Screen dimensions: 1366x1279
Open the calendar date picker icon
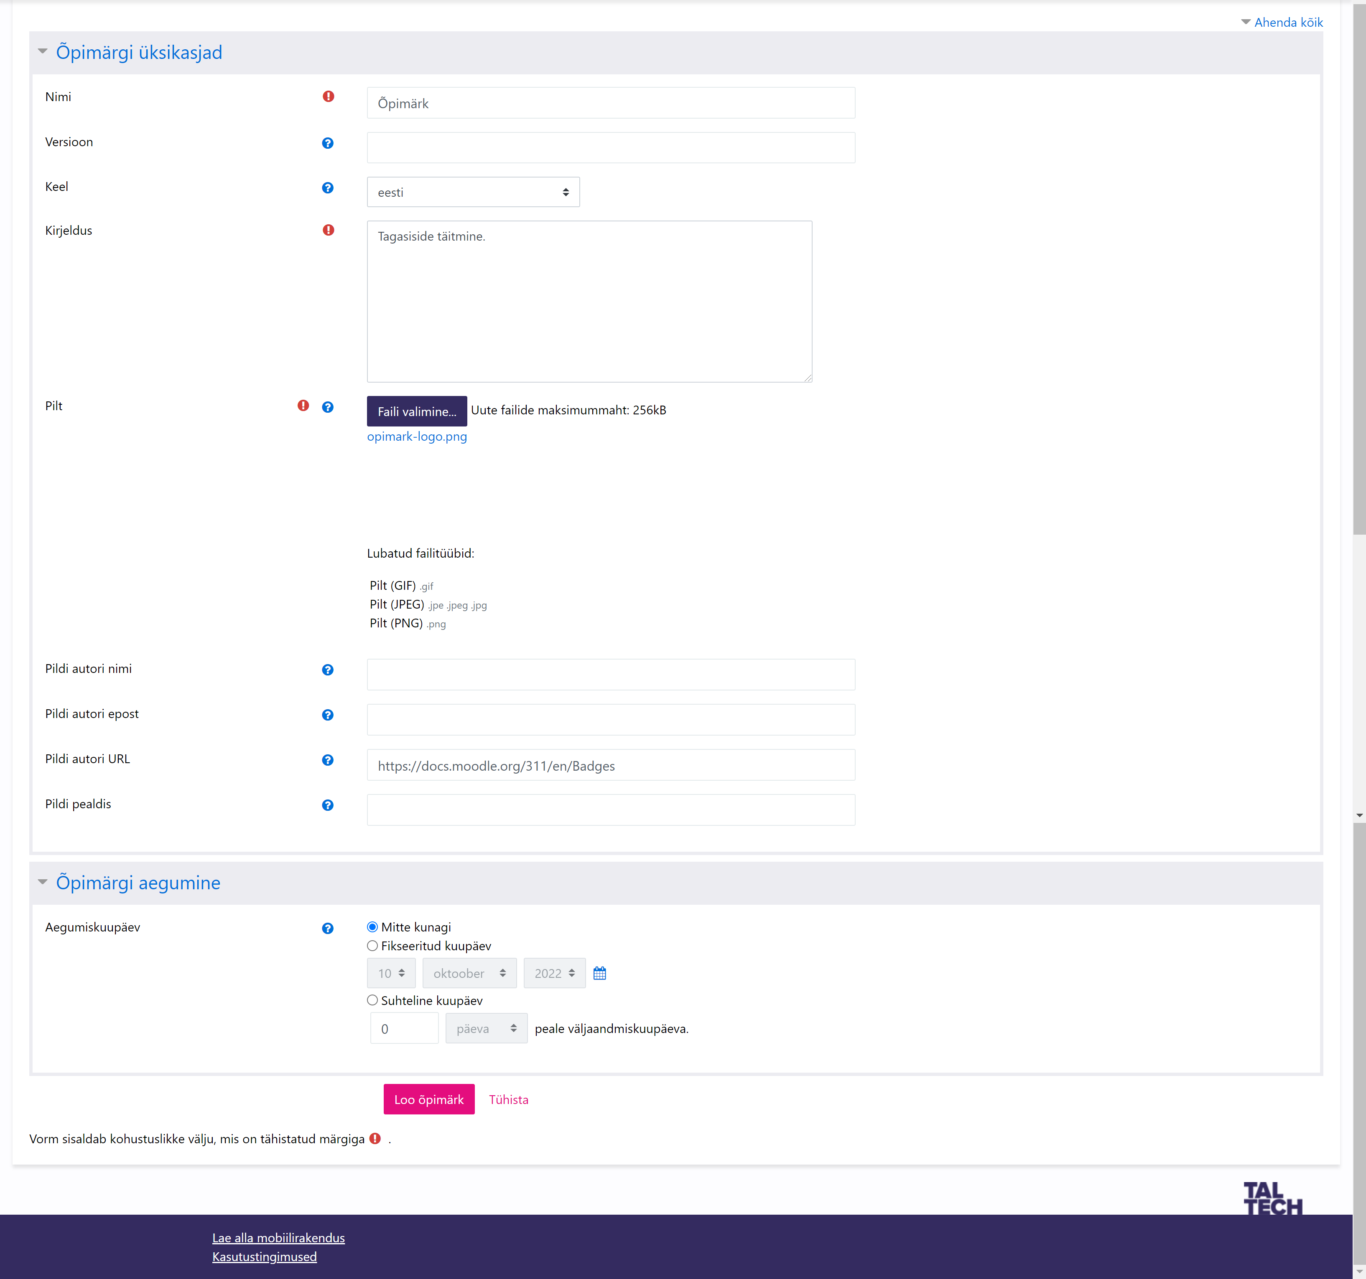click(600, 974)
